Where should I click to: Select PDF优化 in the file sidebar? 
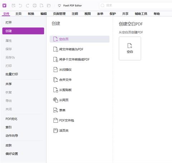click(x=11, y=119)
